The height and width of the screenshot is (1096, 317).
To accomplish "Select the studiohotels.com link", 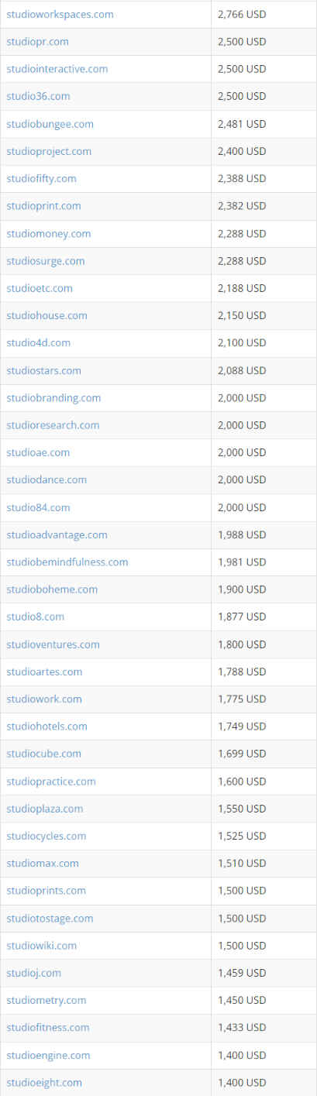I will [47, 726].
